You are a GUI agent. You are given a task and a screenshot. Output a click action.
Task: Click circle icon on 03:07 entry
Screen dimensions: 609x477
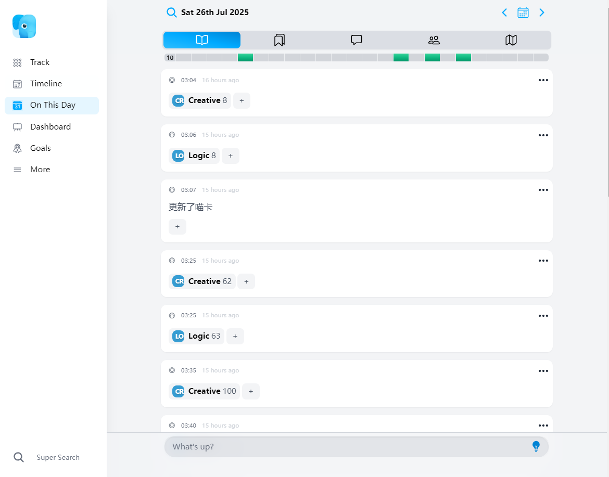coord(172,190)
